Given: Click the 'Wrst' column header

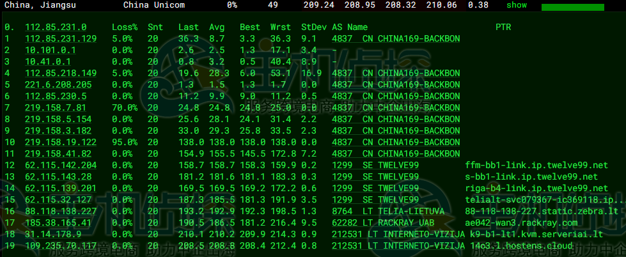Looking at the screenshot, I should [281, 27].
